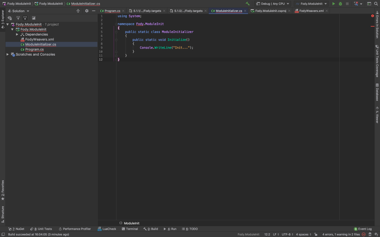Viewport: 380px width, 237px height.
Task: Click the gear-with-question-mark icon in the status bar
Action: pyautogui.click(x=376, y=234)
